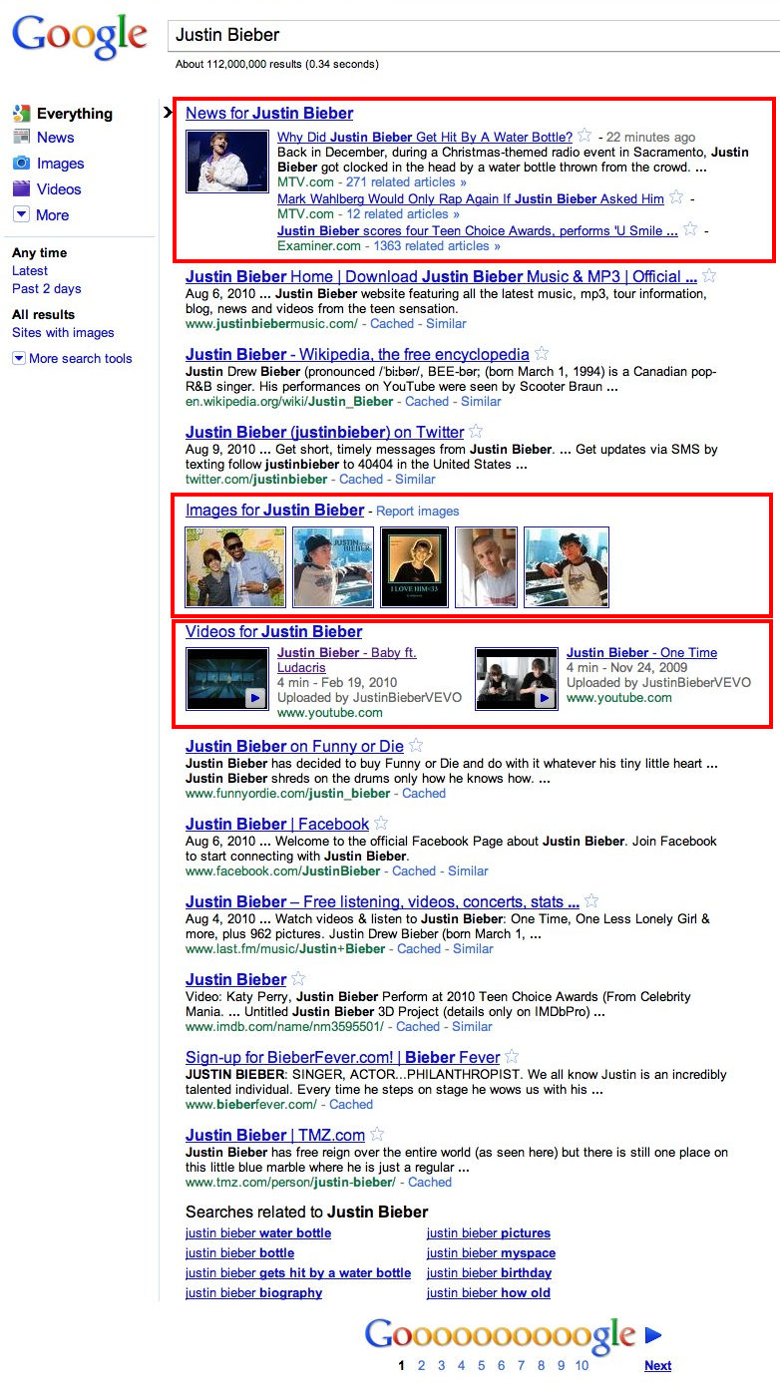Search related: justin bieber how old
The width and height of the screenshot is (780, 1389).
coord(489,1292)
